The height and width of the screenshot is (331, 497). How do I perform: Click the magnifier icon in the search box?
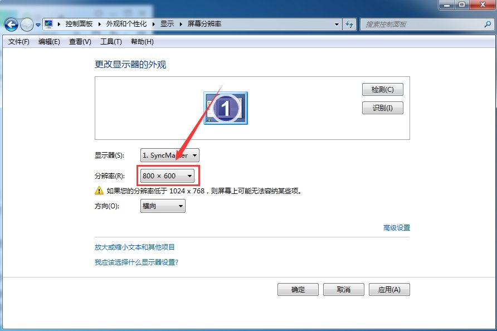coord(487,25)
